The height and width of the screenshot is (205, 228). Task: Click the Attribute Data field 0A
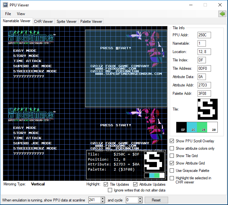coord(201,77)
